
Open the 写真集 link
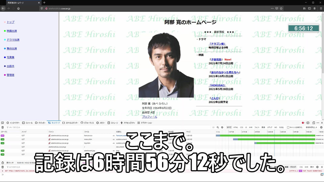(10, 57)
